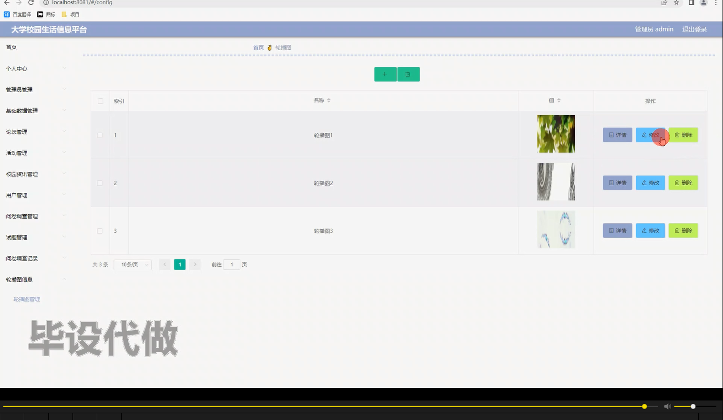
Task: Click 删除 button for 轮播图3
Action: tap(683, 231)
